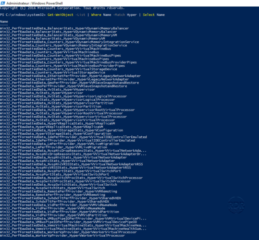Click the word Hyper in the command
259x240 pixels.
pos(132,15)
